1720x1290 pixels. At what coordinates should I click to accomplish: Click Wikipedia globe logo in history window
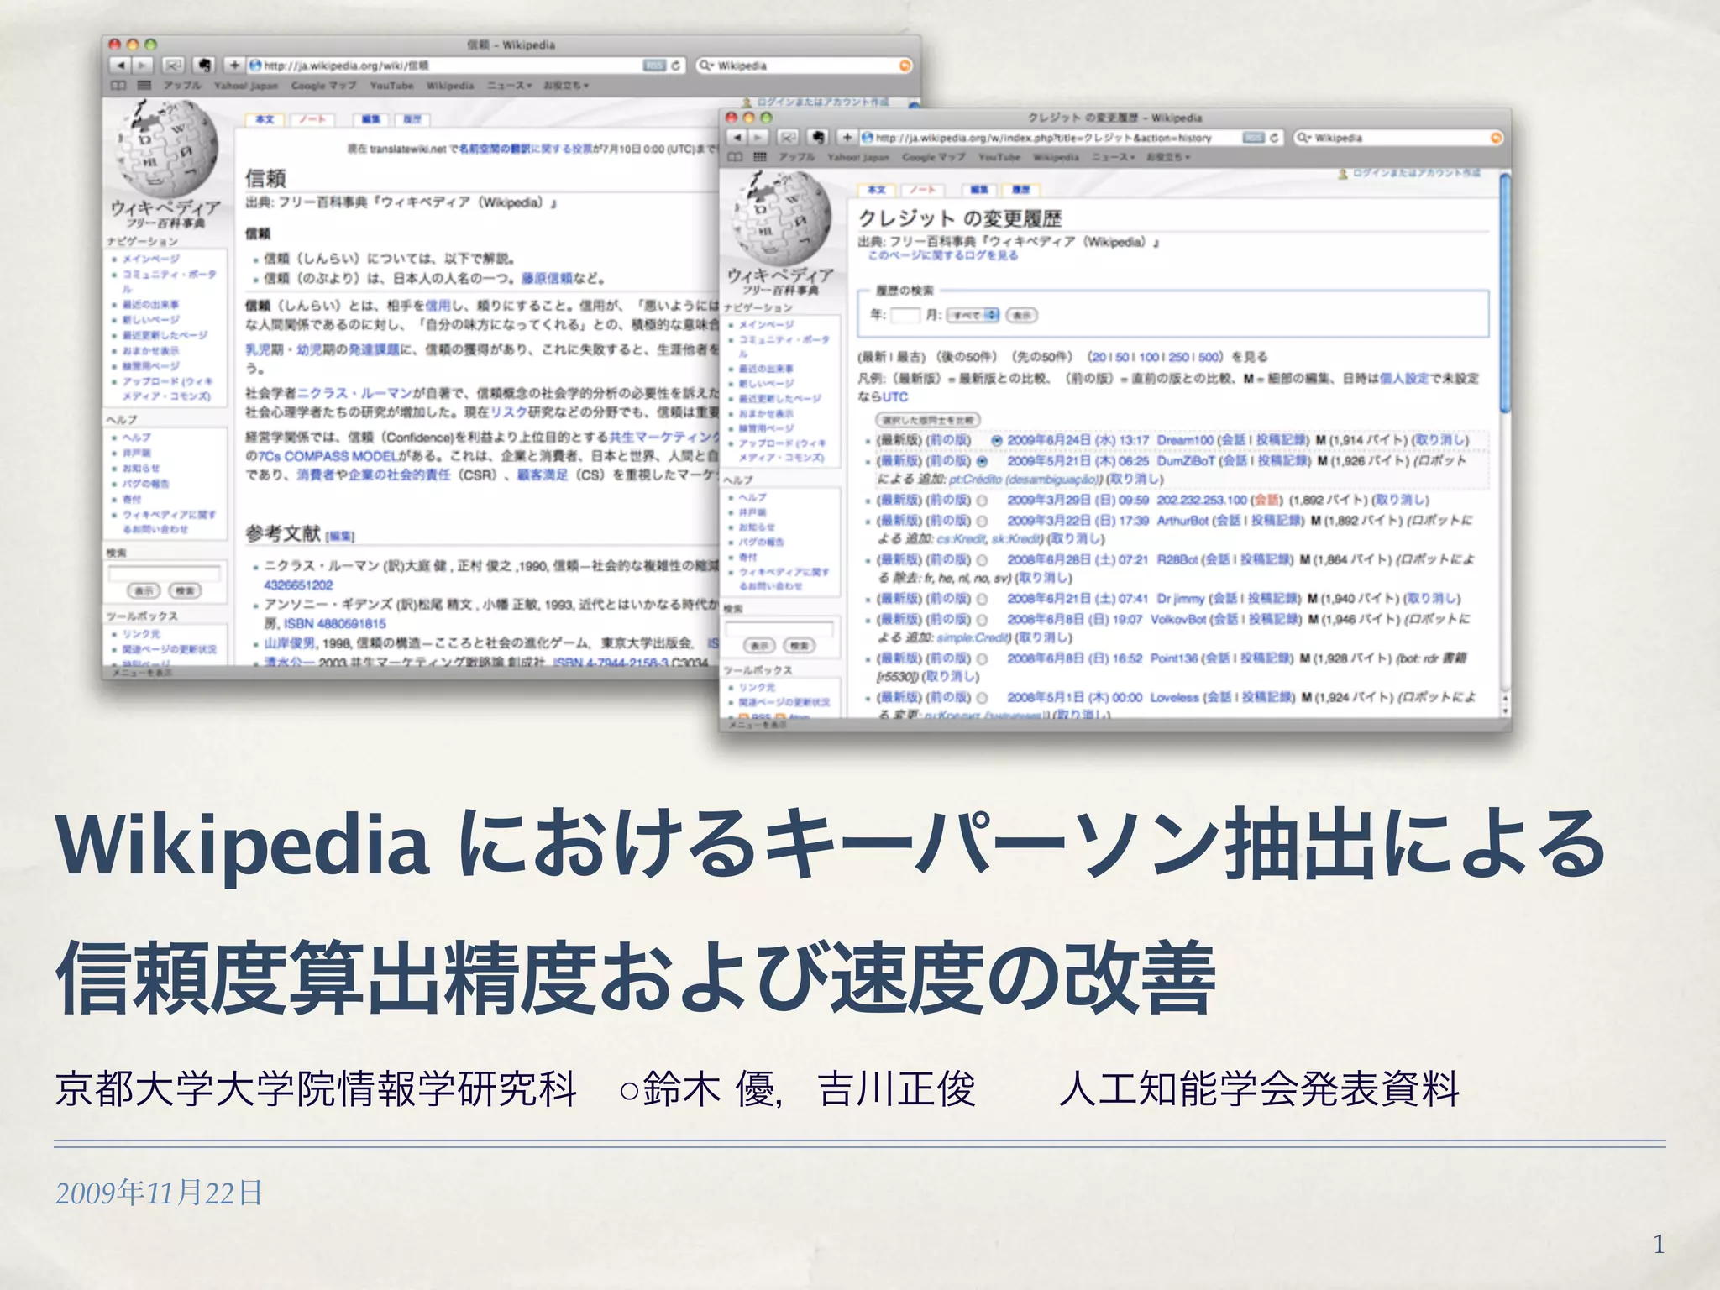781,217
